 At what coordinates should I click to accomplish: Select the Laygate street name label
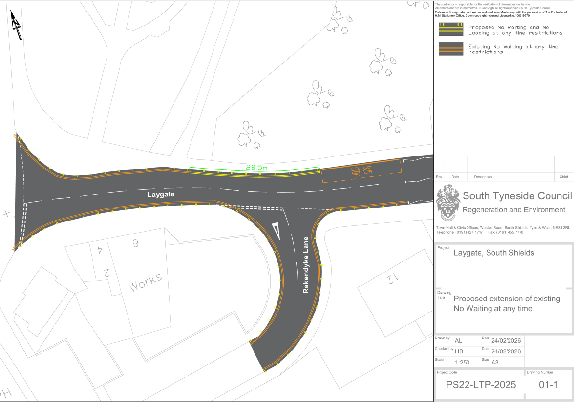pyautogui.click(x=160, y=195)
